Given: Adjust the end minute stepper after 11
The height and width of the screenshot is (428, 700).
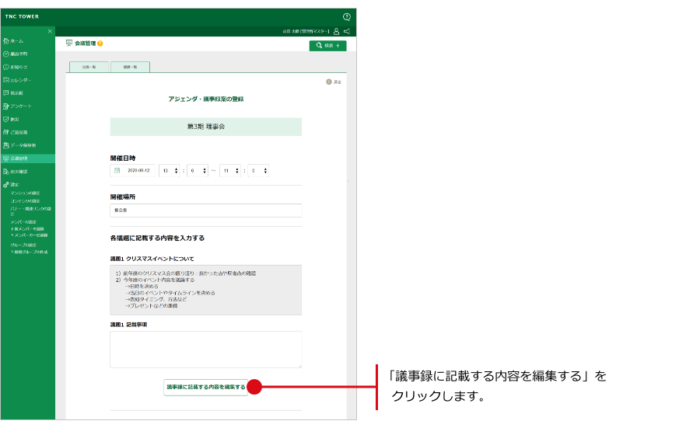Looking at the screenshot, I should (258, 171).
